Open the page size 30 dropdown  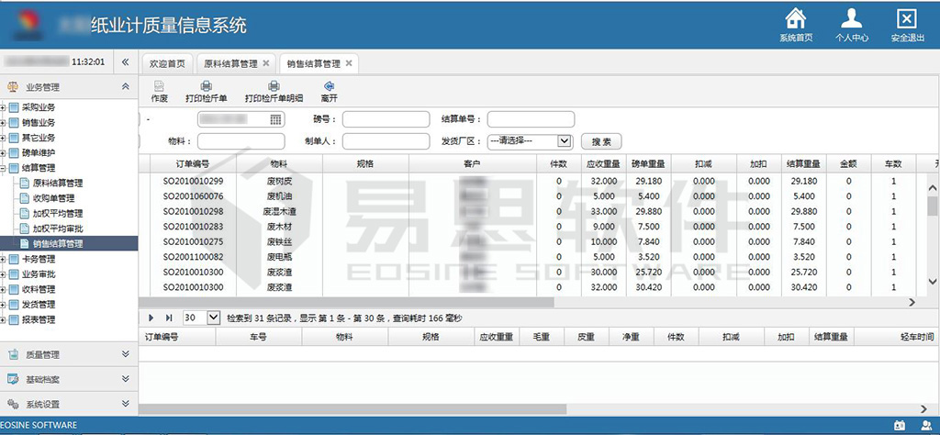(x=214, y=318)
